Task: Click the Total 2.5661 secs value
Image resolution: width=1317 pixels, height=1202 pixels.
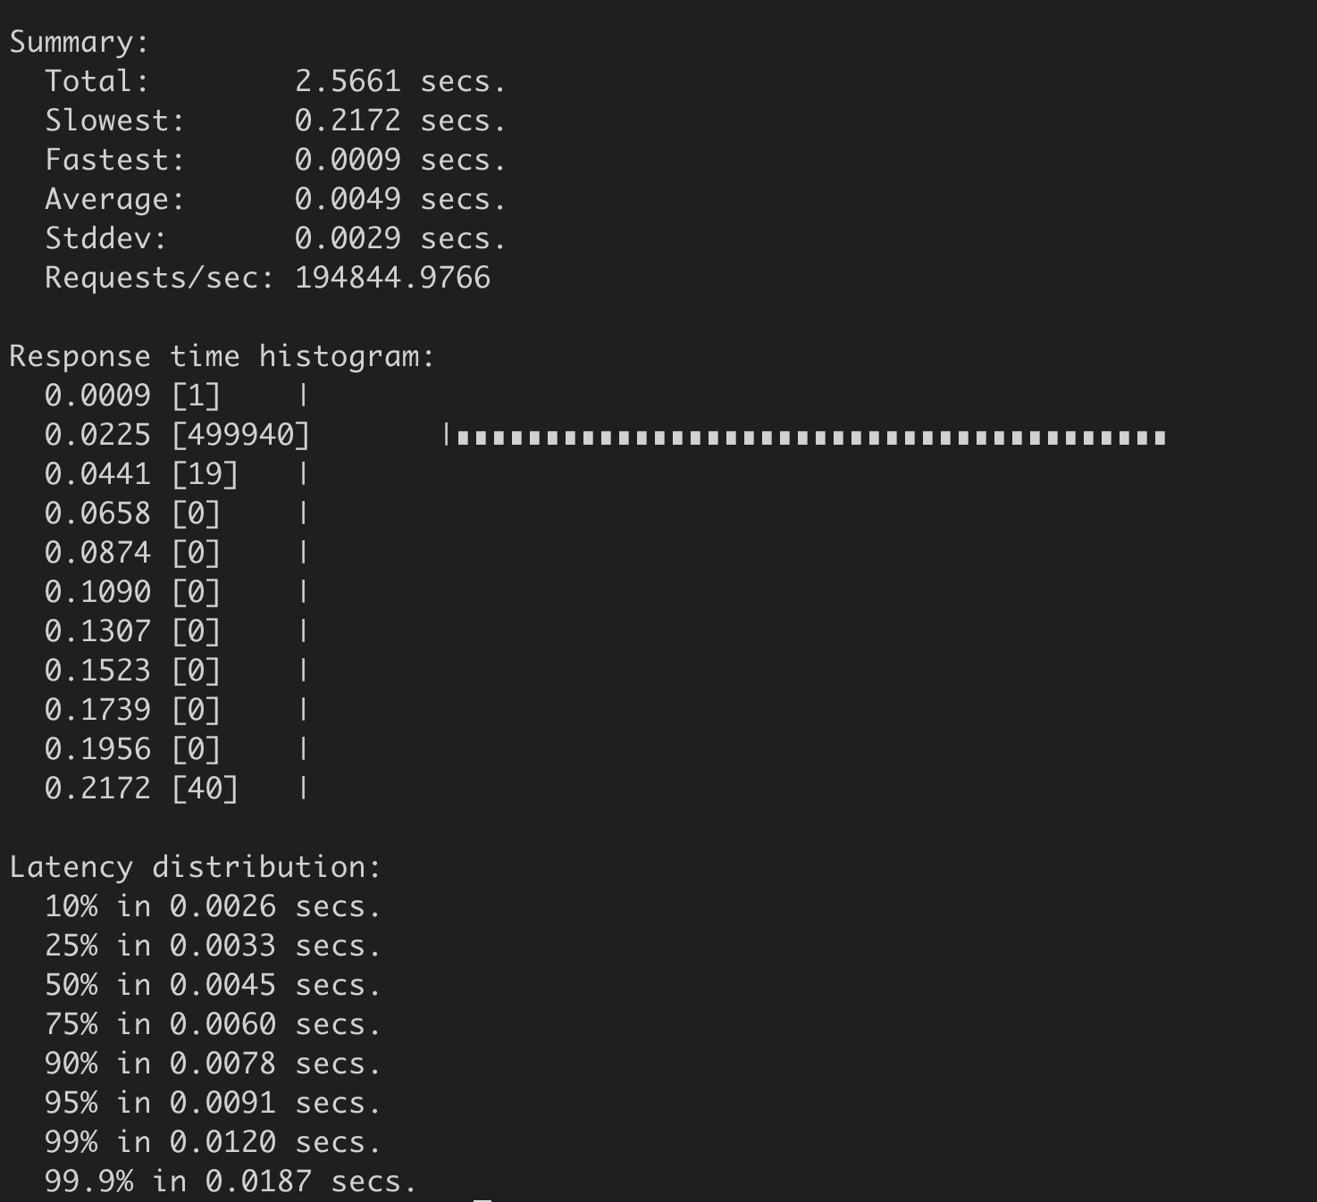Action: pyautogui.click(x=400, y=81)
